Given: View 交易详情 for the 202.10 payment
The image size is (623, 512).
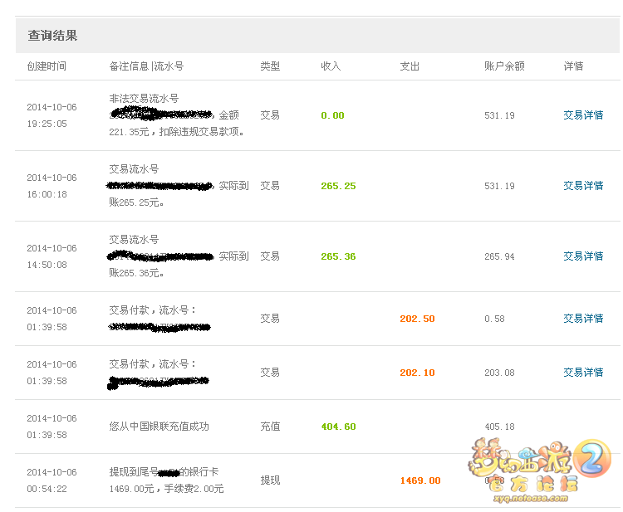Looking at the screenshot, I should click(x=583, y=373).
